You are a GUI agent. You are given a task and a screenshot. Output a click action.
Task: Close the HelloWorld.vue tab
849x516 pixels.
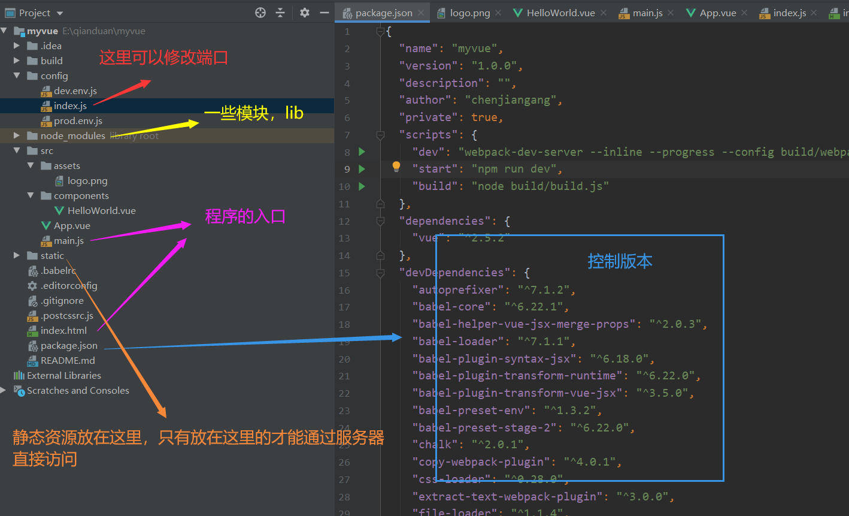pos(604,13)
